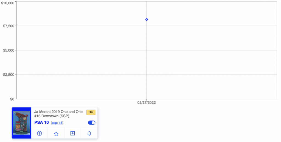Click the $10,000 y-axis label
This screenshot has width=281, height=142.
[x=8, y=3]
